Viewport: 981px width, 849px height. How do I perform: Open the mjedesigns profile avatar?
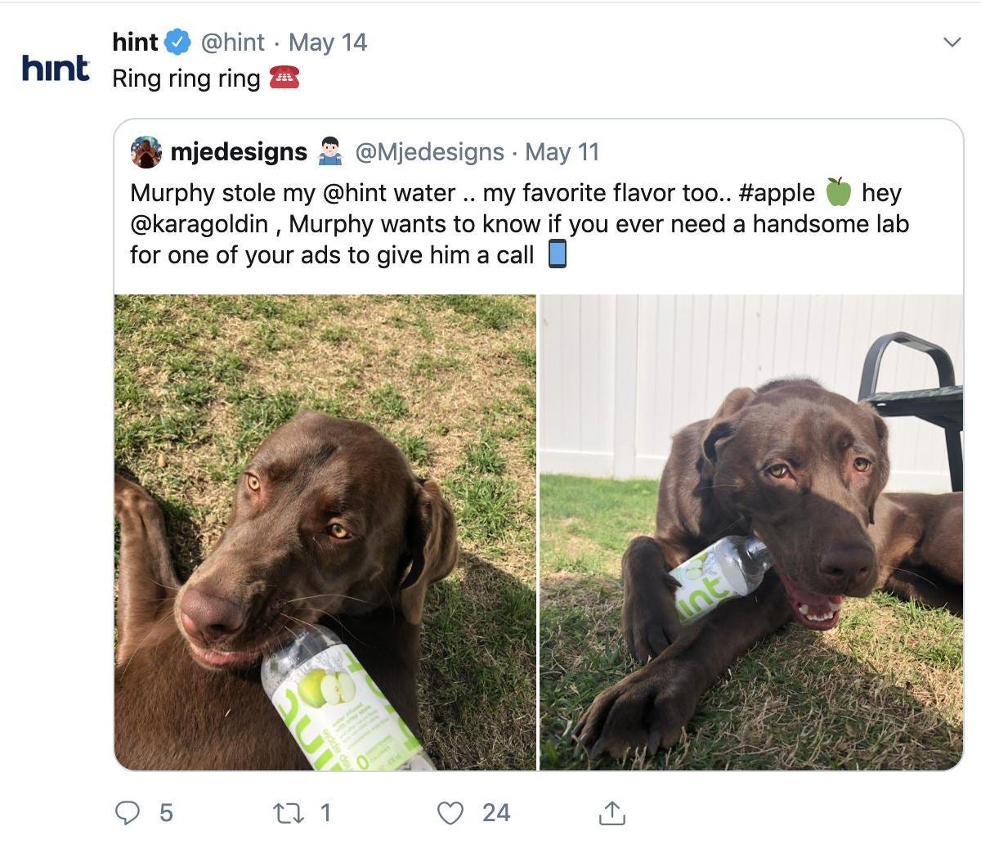pos(146,152)
